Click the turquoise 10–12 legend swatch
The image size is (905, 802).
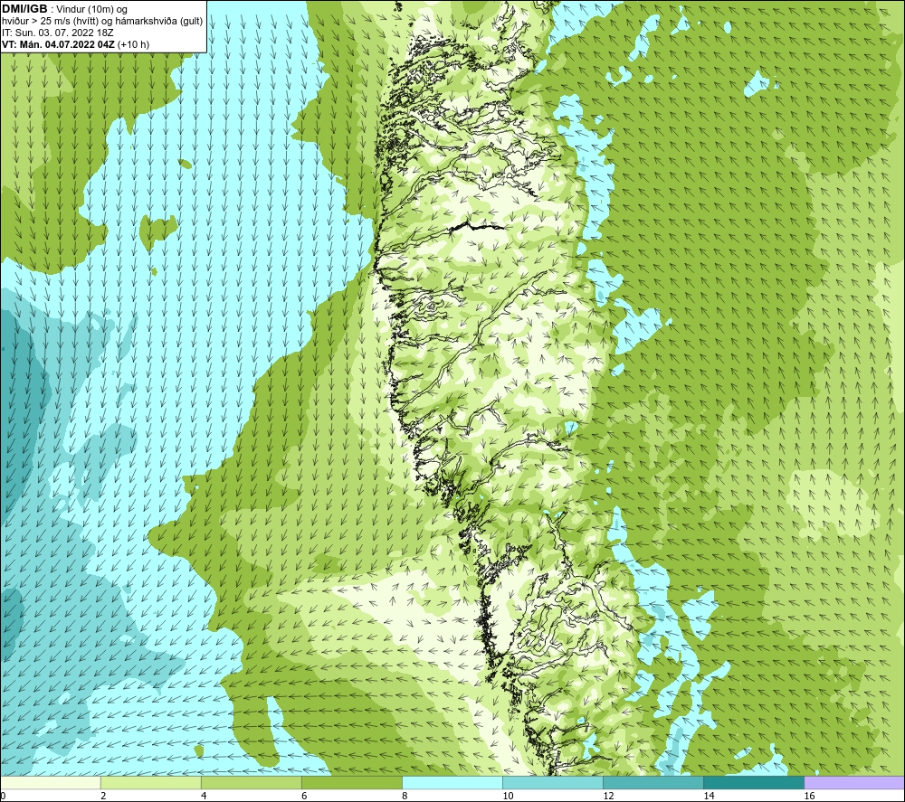pos(553,782)
